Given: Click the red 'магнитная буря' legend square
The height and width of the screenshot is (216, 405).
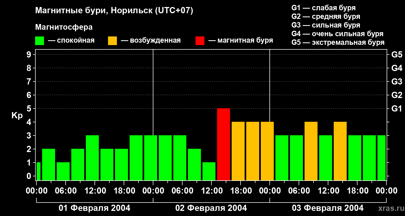Looking at the screenshot, I should tap(200, 41).
